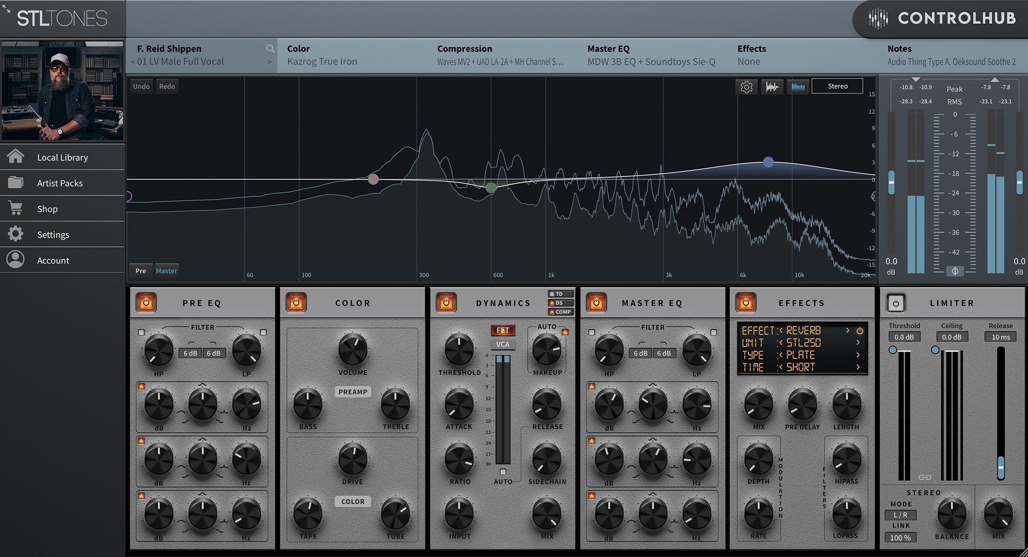
Task: Enable Master EQ HP filter checkbox
Action: [592, 332]
